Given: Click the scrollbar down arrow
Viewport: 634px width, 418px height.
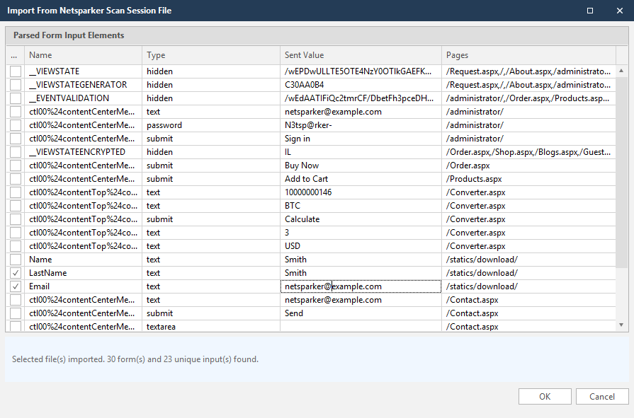Looking at the screenshot, I should pos(623,325).
